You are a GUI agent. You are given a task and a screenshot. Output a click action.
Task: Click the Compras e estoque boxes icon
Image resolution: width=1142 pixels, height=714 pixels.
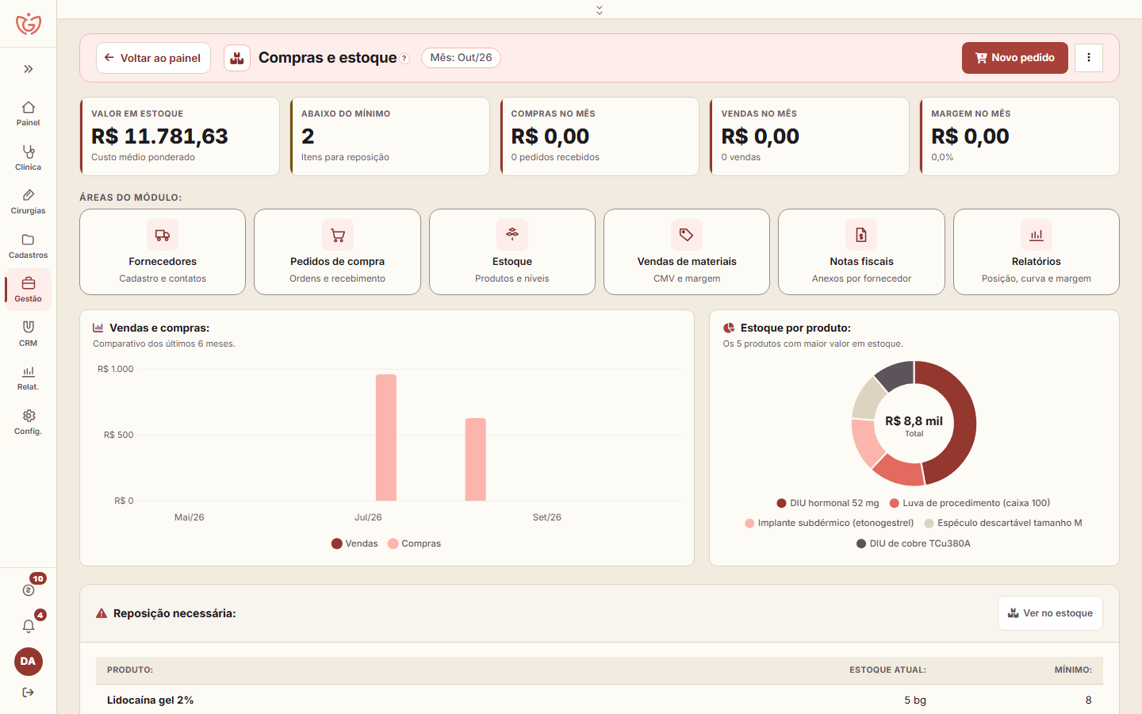point(237,58)
